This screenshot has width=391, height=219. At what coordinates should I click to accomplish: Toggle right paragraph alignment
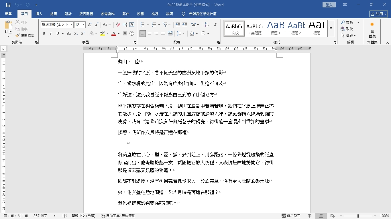(x=156, y=33)
